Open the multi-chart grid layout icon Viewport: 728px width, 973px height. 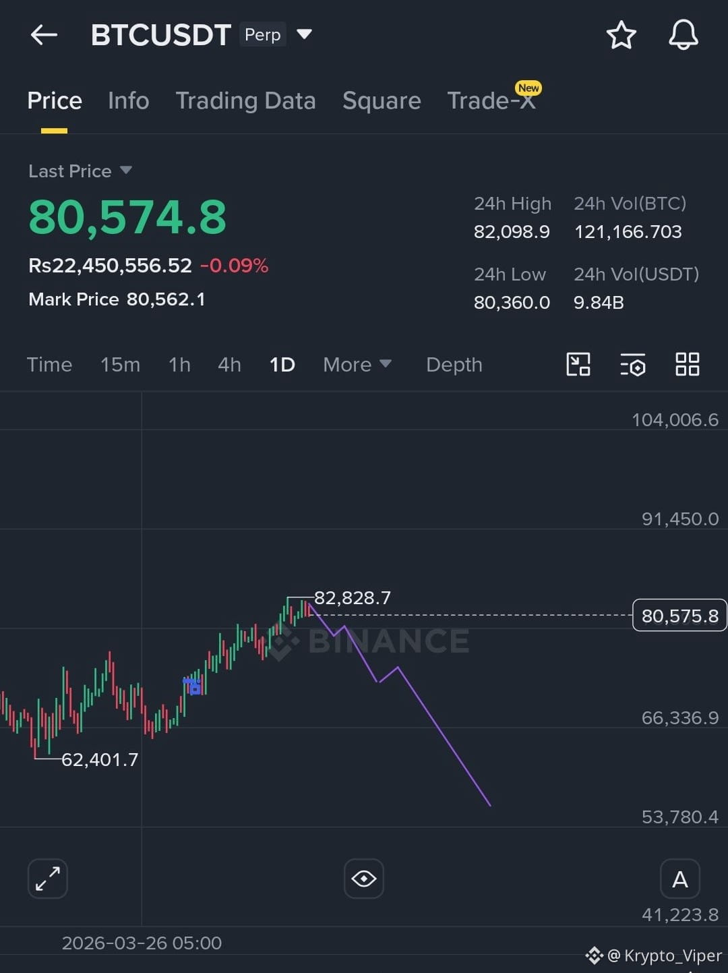688,365
